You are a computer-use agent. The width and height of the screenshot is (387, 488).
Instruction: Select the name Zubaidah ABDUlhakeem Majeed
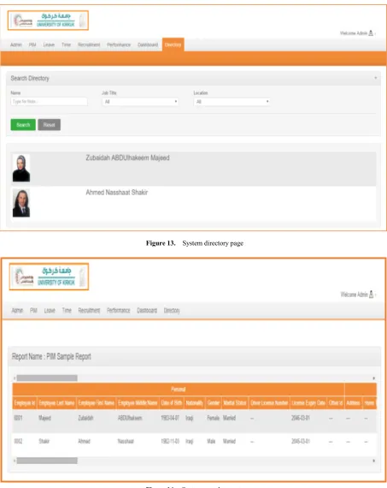127,158
